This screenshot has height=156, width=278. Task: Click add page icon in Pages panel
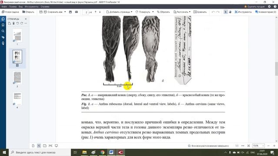pyautogui.click(x=10, y=23)
